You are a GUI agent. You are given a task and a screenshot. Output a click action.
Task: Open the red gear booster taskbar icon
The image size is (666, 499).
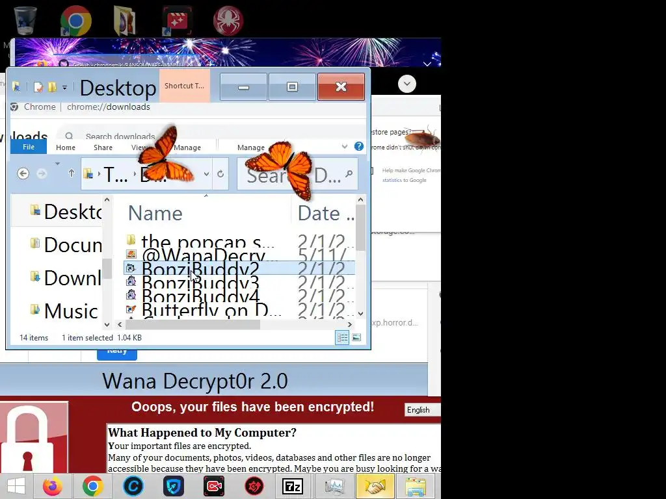point(254,486)
